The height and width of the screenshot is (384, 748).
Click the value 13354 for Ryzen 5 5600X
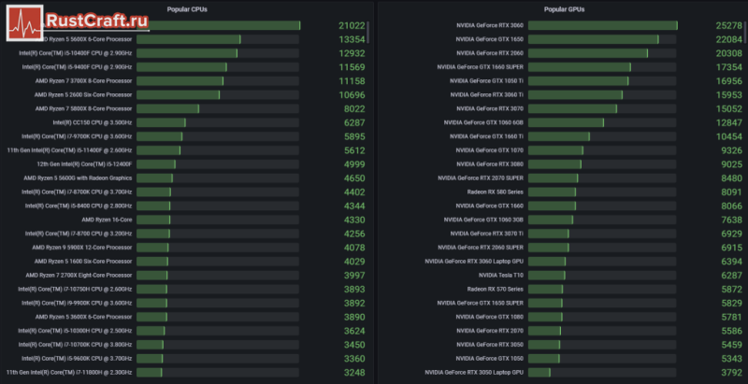[x=352, y=39]
